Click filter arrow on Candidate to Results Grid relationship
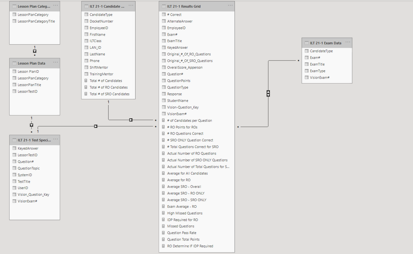Image resolution: width=413 pixels, height=254 pixels. coord(131,120)
